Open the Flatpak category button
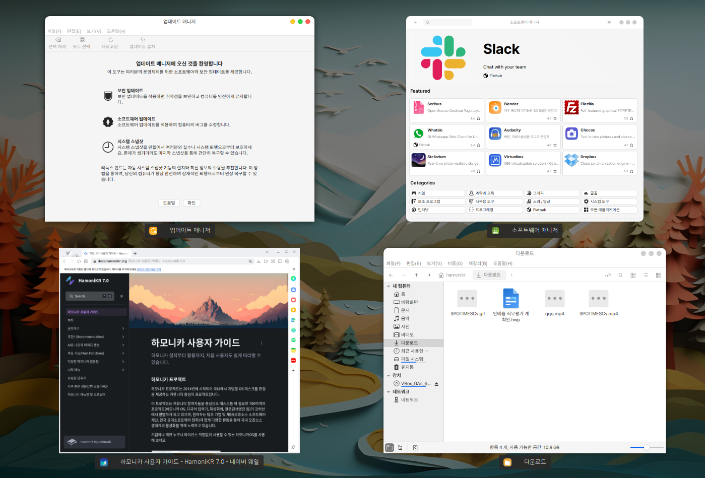 point(552,210)
